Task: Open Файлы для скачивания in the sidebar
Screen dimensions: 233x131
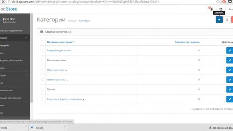Action: 10,98
